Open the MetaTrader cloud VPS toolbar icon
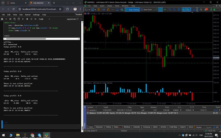This screenshot has height=138, width=221. [117, 10]
